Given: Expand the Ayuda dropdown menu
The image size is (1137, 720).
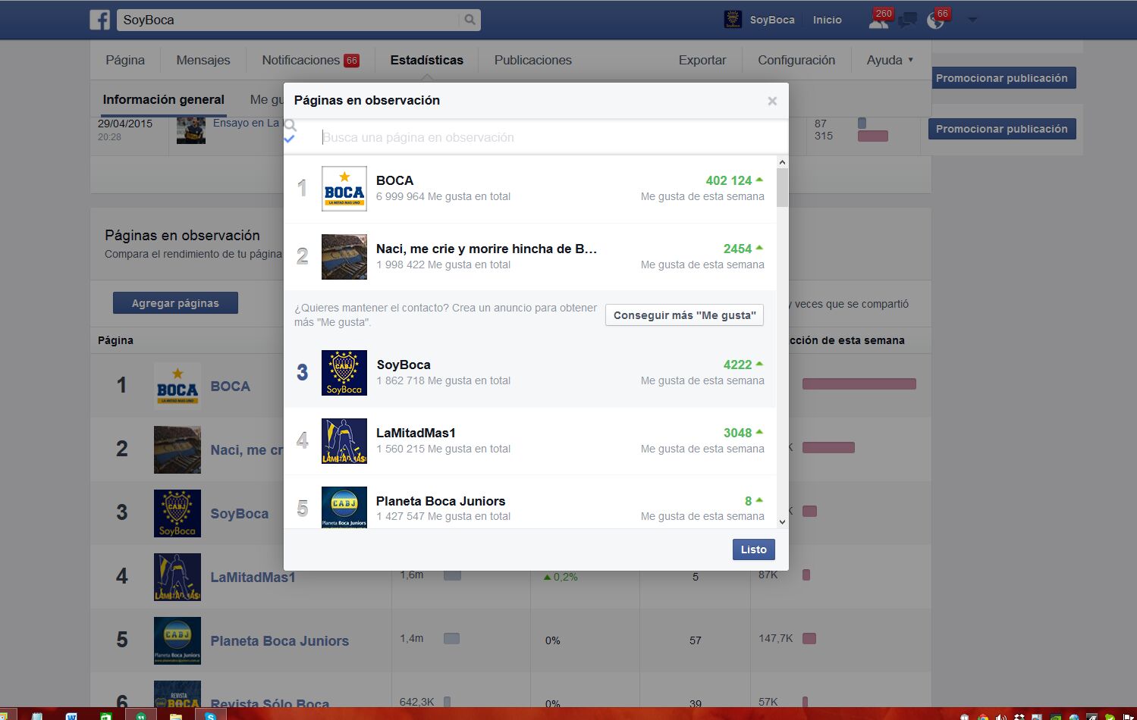Looking at the screenshot, I should (x=890, y=60).
